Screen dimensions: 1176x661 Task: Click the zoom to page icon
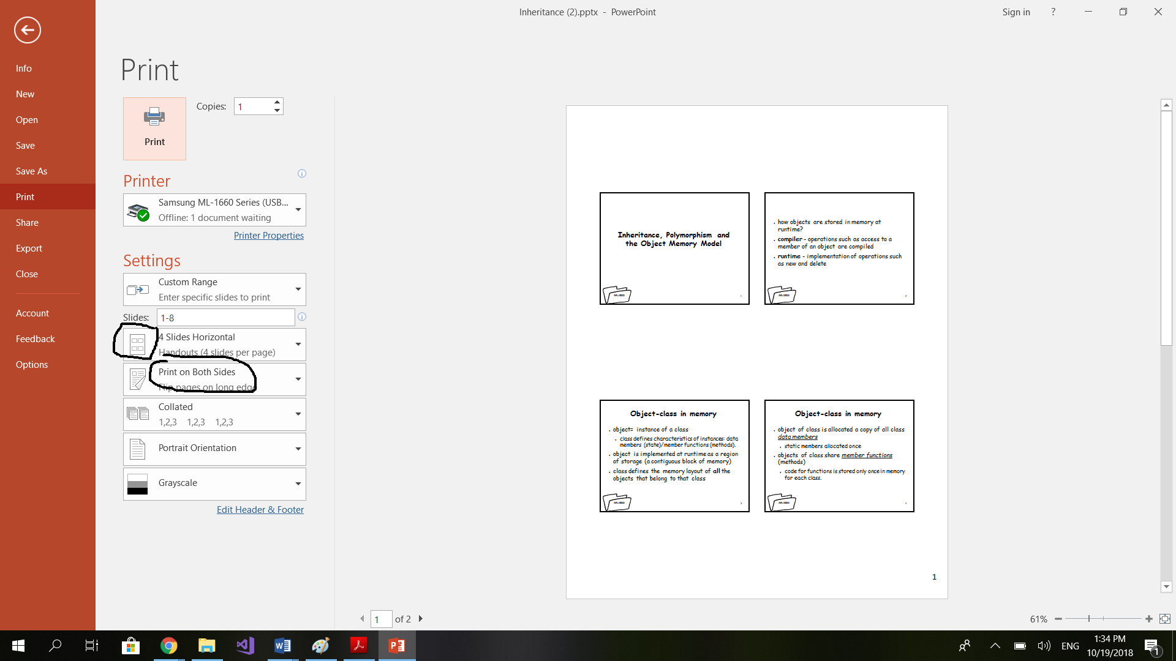coord(1164,619)
